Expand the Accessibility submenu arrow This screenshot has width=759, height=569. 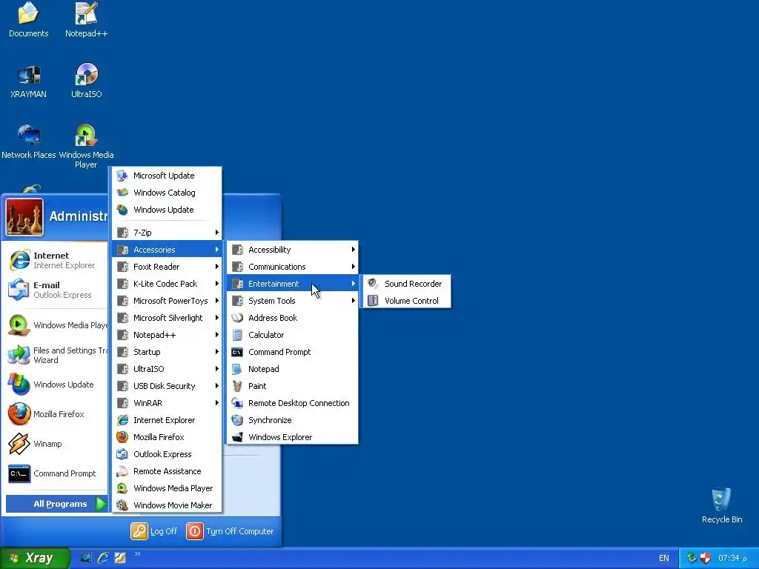coord(354,250)
